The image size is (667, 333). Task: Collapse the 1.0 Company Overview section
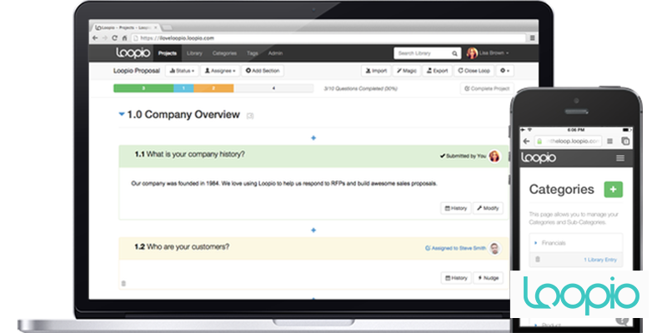(121, 114)
